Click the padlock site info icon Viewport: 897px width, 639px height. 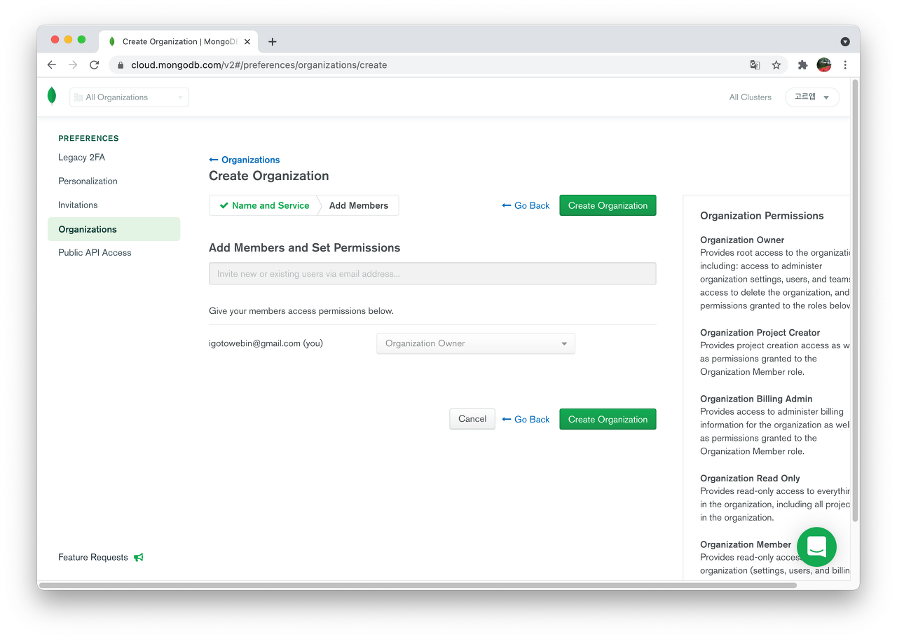point(121,65)
